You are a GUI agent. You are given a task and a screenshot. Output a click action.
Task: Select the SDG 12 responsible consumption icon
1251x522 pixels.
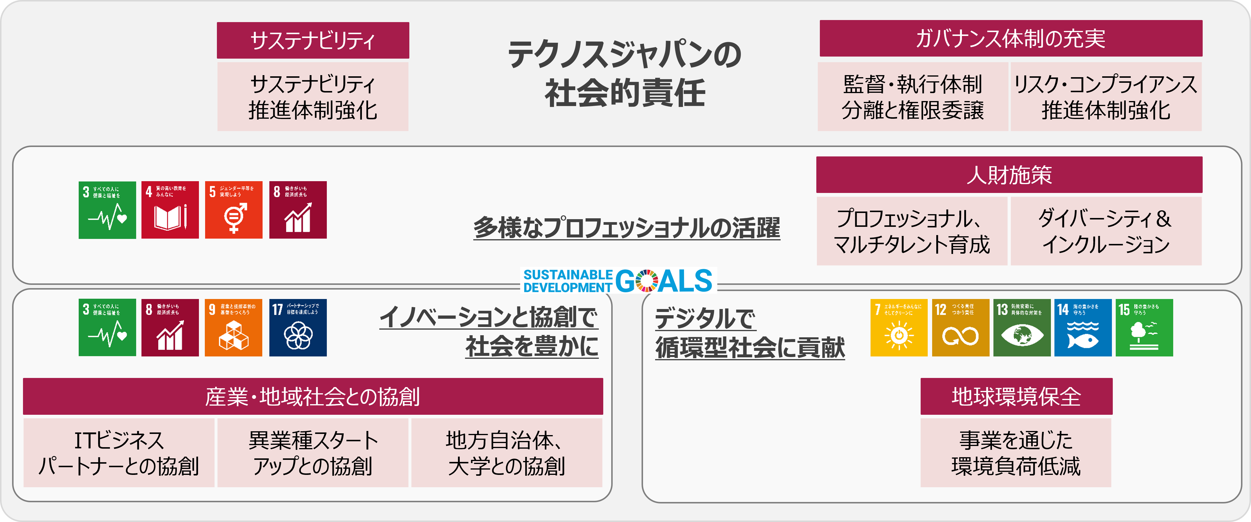961,328
